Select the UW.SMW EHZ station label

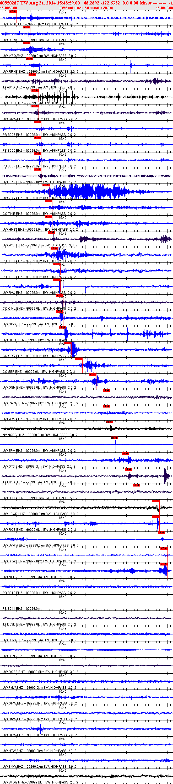[39, 767]
